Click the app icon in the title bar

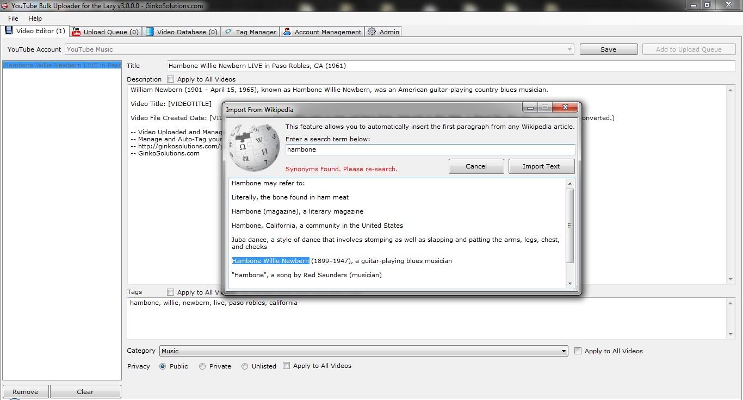[5, 5]
